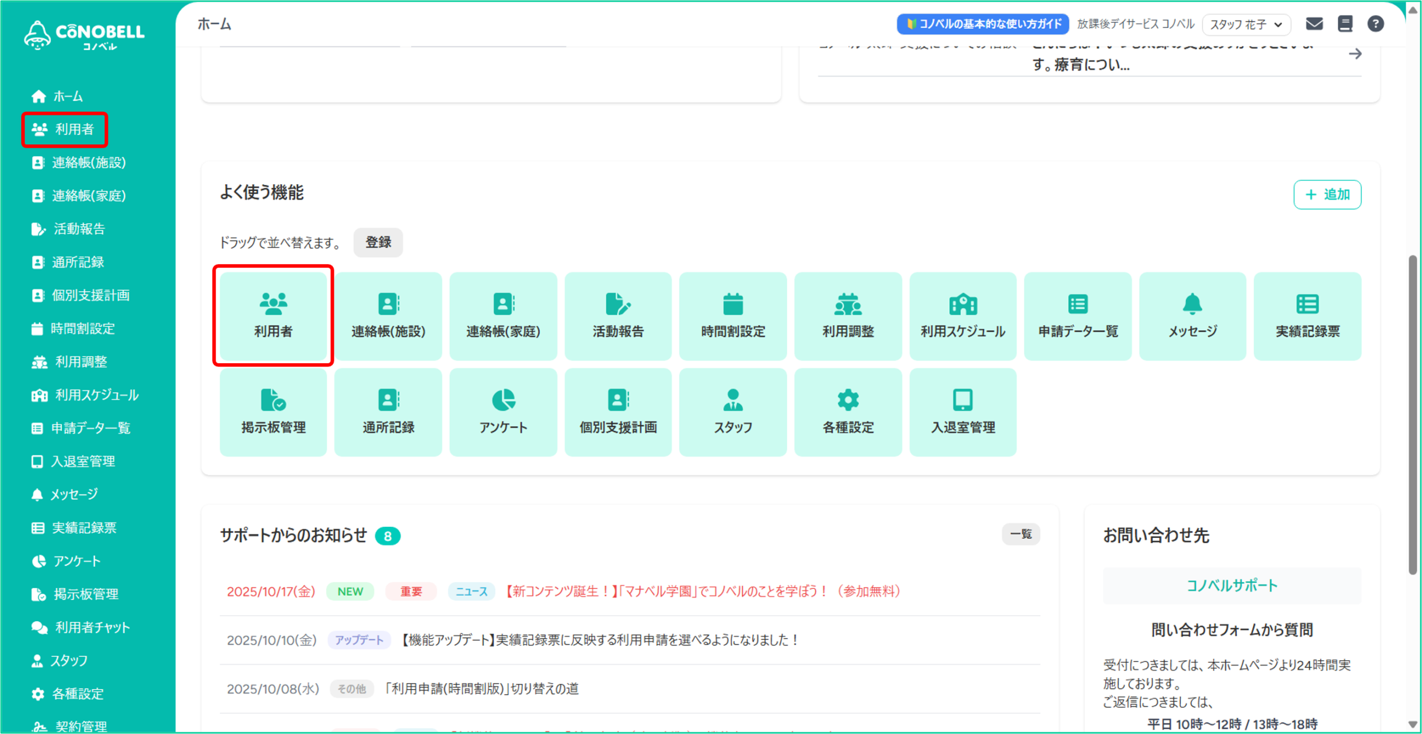Screen dimensions: 1422x734
Task: Open the manual book icon in header
Action: [1345, 24]
